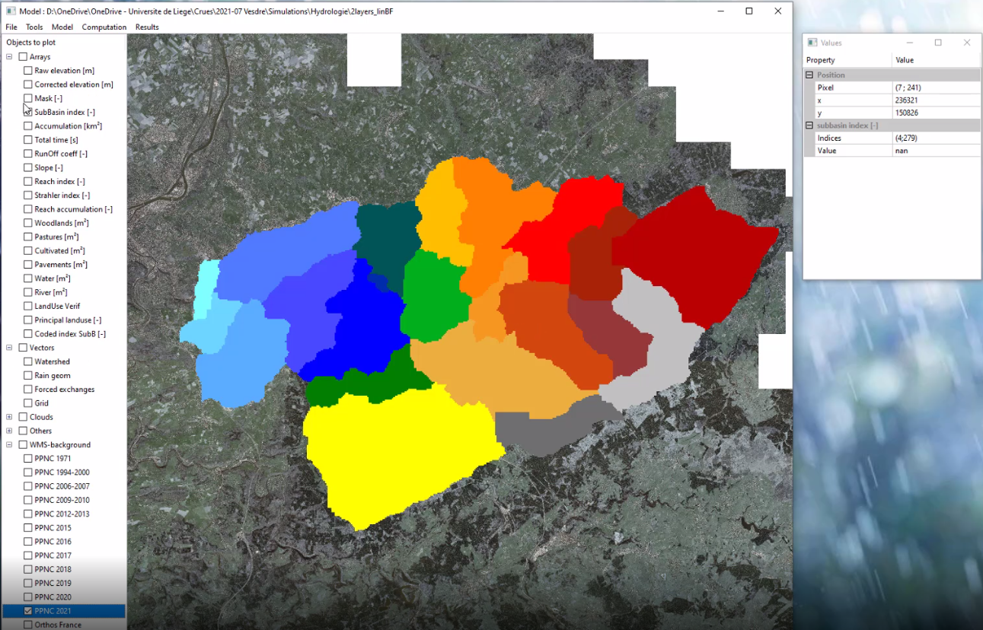The height and width of the screenshot is (630, 983).
Task: Open the Results menu
Action: pos(147,27)
